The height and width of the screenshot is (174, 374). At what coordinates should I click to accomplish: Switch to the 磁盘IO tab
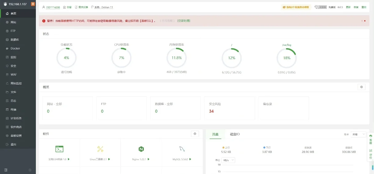[235, 134]
